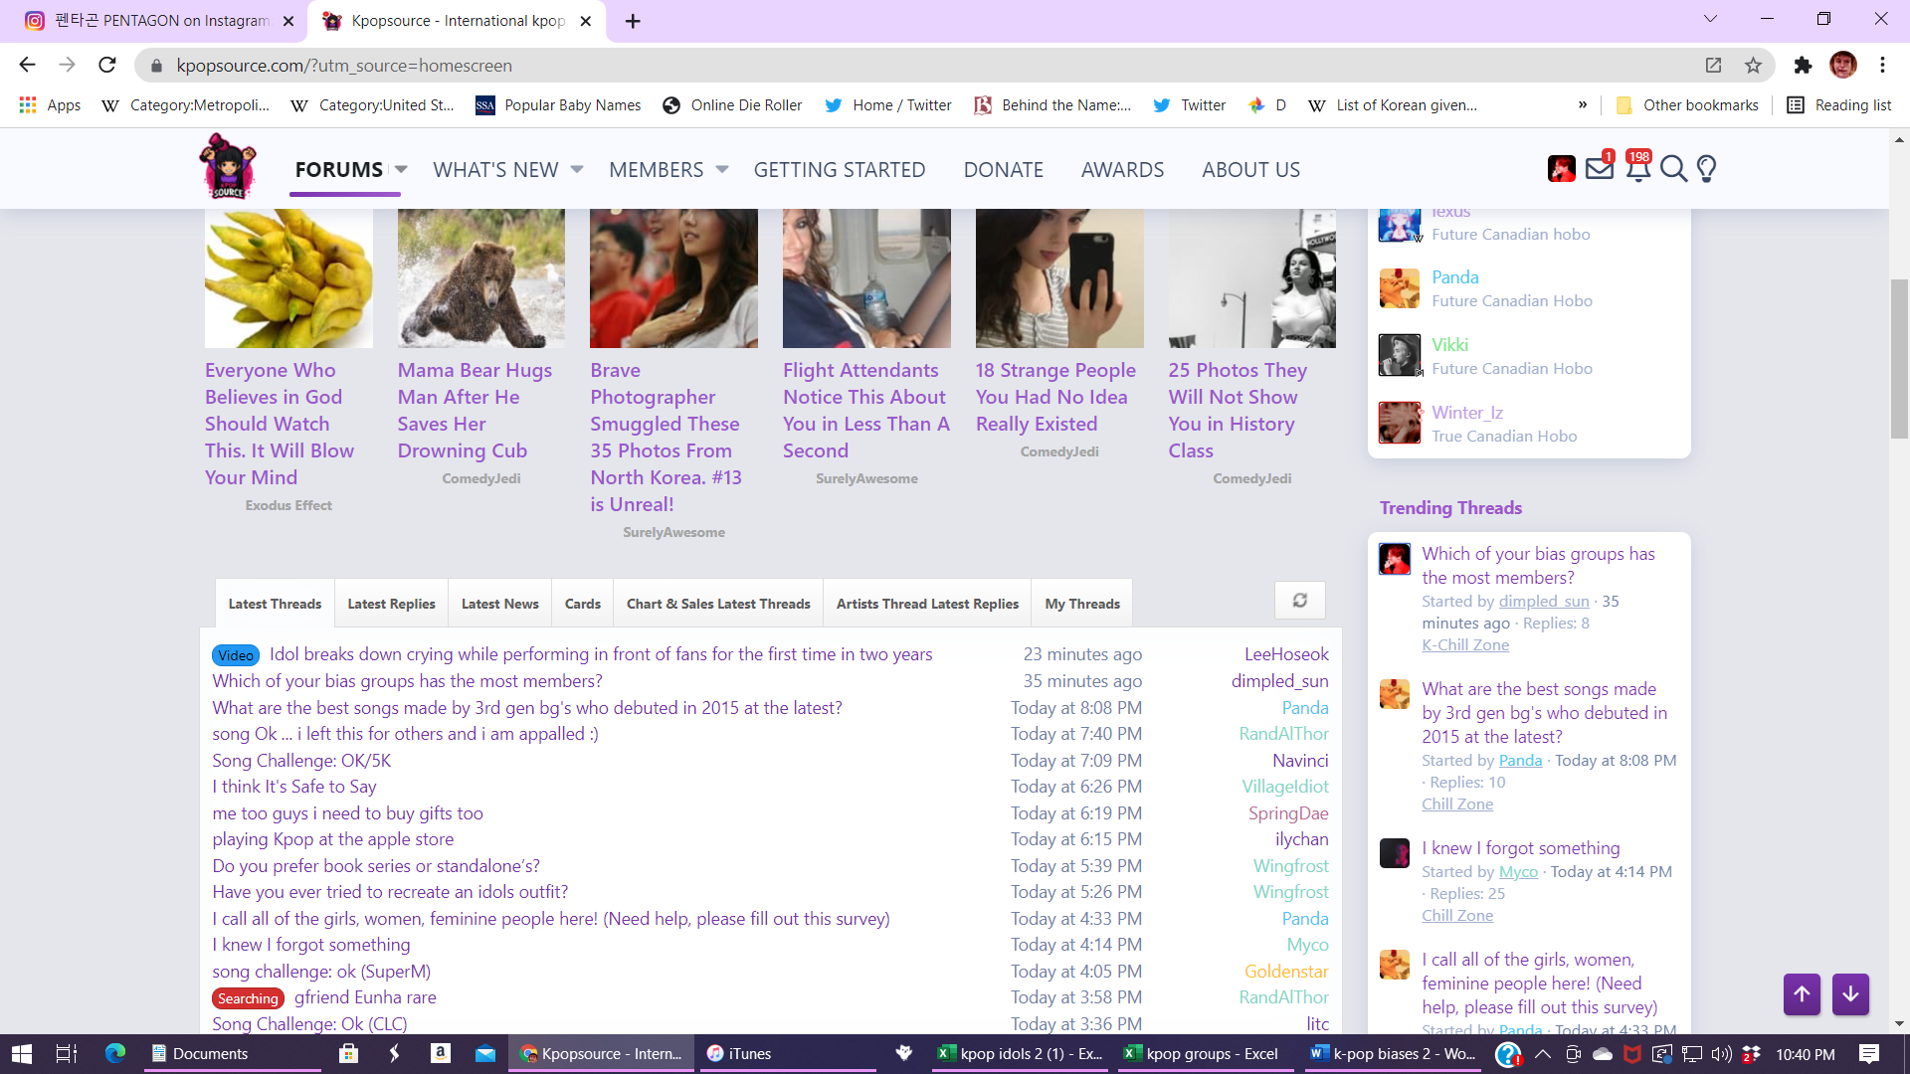Open the Amazon taskbar icon
Image resolution: width=1910 pixels, height=1074 pixels.
tap(440, 1053)
